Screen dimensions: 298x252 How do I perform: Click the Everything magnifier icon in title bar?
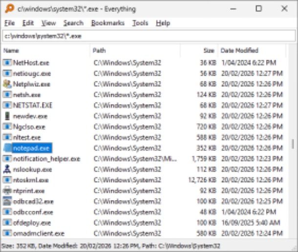click(9, 9)
